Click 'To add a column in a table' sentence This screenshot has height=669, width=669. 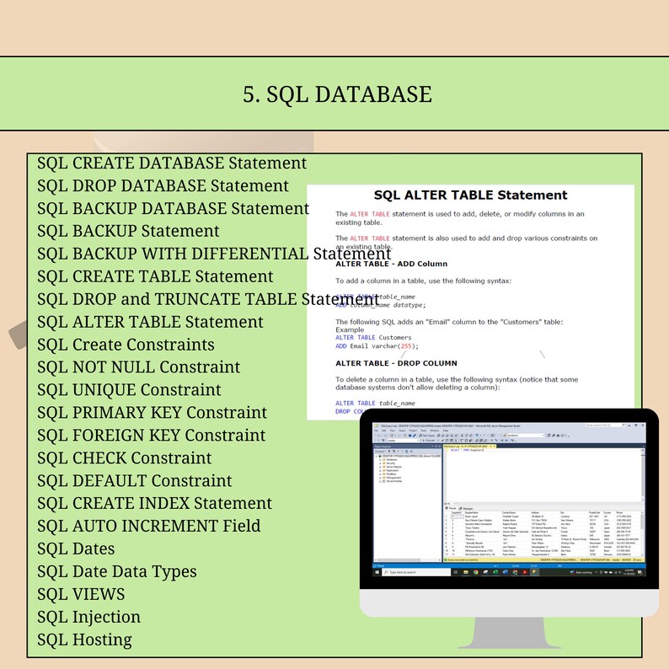[423, 281]
